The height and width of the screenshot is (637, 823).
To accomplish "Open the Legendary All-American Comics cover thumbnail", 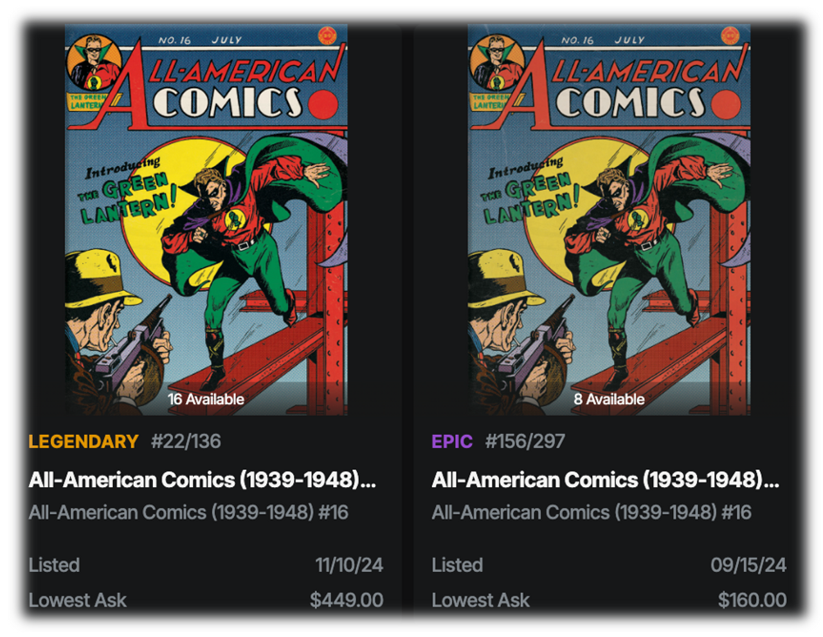I will point(206,219).
